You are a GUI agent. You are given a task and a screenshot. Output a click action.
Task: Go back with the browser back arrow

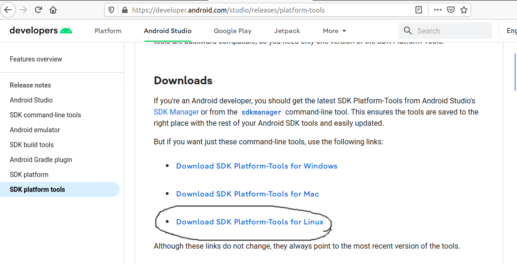coord(7,10)
